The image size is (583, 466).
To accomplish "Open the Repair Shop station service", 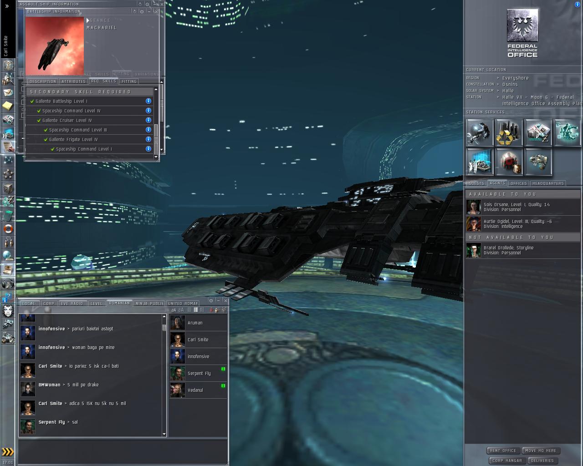I will tap(480, 132).
